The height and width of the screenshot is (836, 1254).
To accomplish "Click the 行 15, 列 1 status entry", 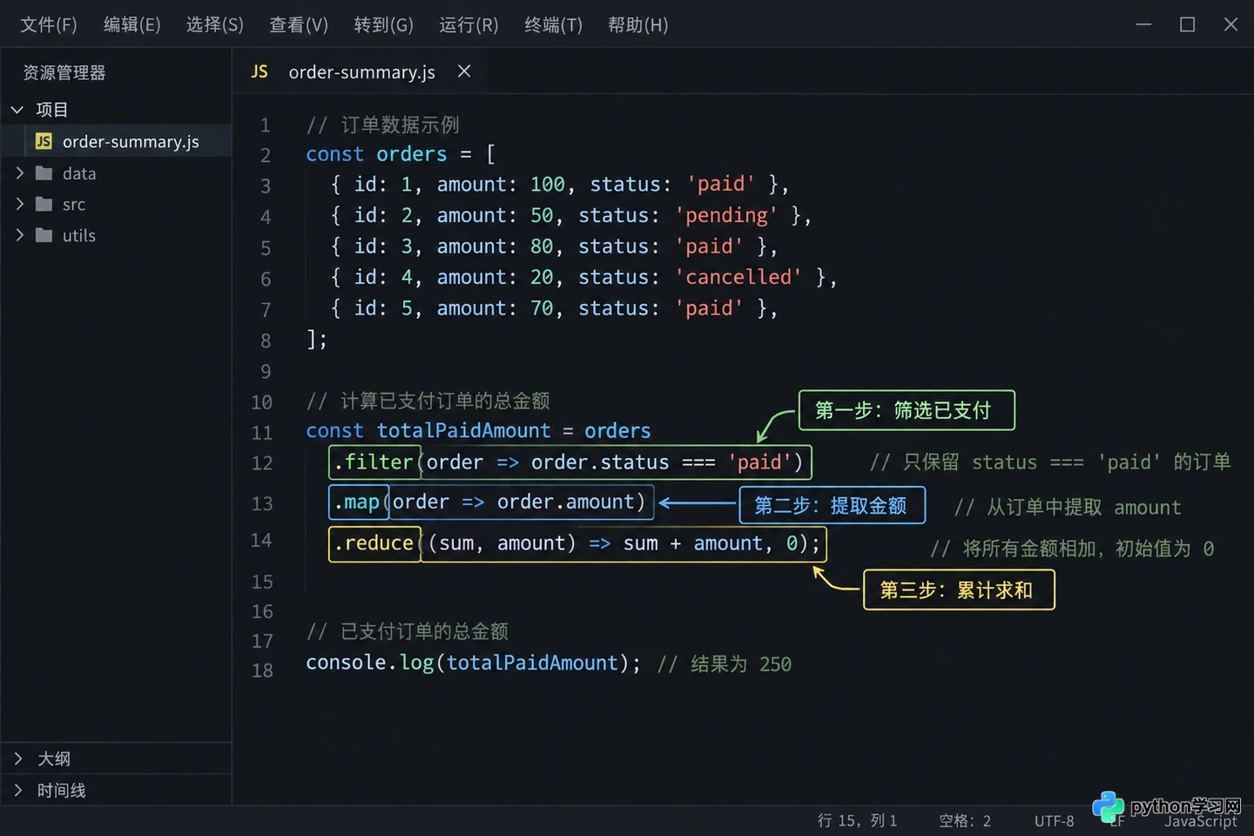I will coord(857,820).
